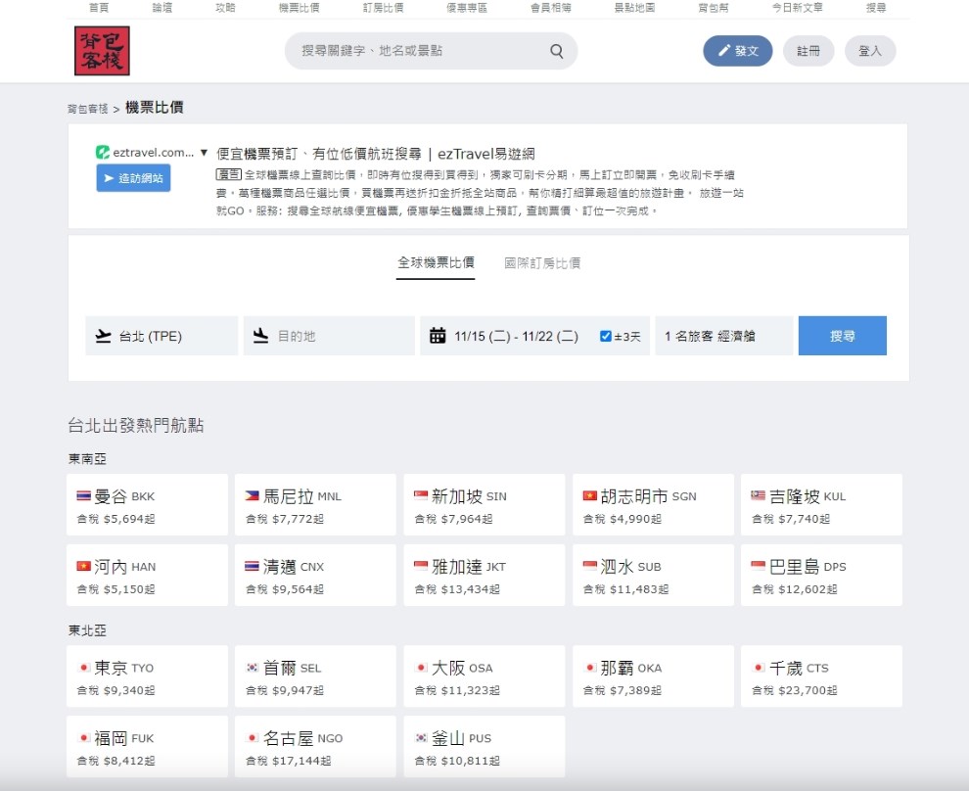Switch to the 國際訂房比價 tab
This screenshot has height=791, width=969.
[x=542, y=262]
